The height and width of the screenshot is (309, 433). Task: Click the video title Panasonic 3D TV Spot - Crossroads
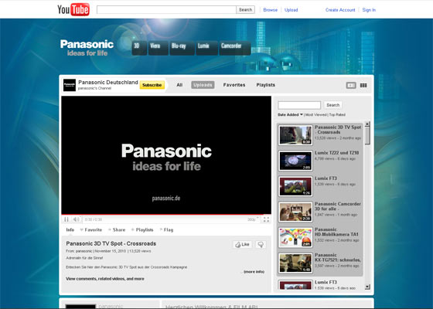pyautogui.click(x=111, y=243)
